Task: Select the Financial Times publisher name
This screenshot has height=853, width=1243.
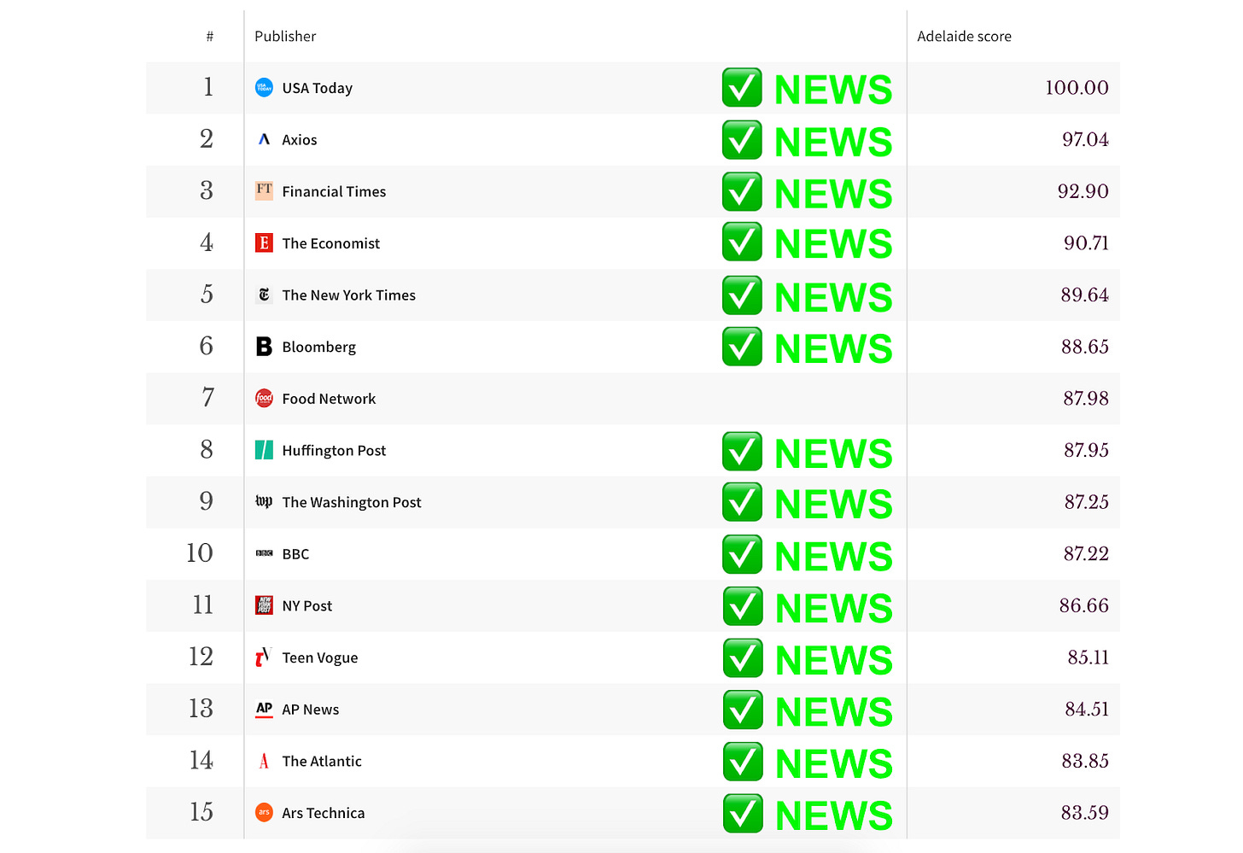Action: [x=334, y=192]
